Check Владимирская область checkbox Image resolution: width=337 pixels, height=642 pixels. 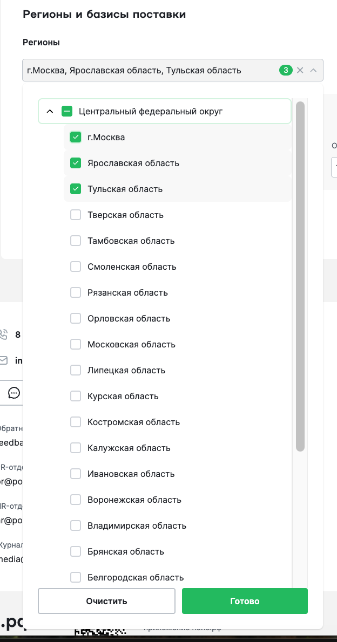click(x=76, y=525)
